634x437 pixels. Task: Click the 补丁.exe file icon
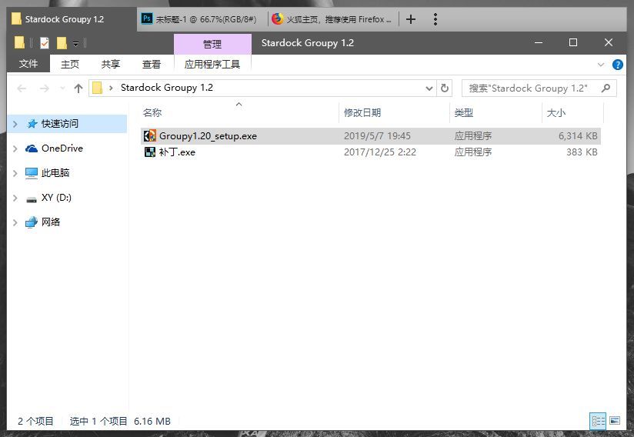(x=149, y=152)
